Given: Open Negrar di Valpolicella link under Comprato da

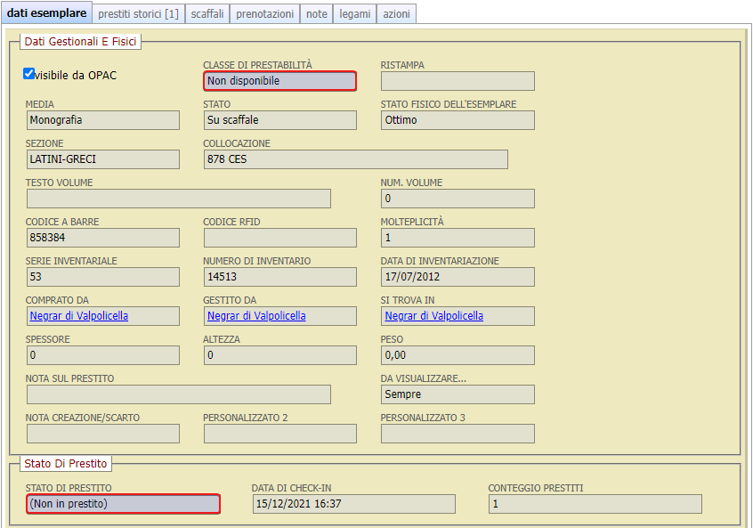Looking at the screenshot, I should click(x=79, y=316).
